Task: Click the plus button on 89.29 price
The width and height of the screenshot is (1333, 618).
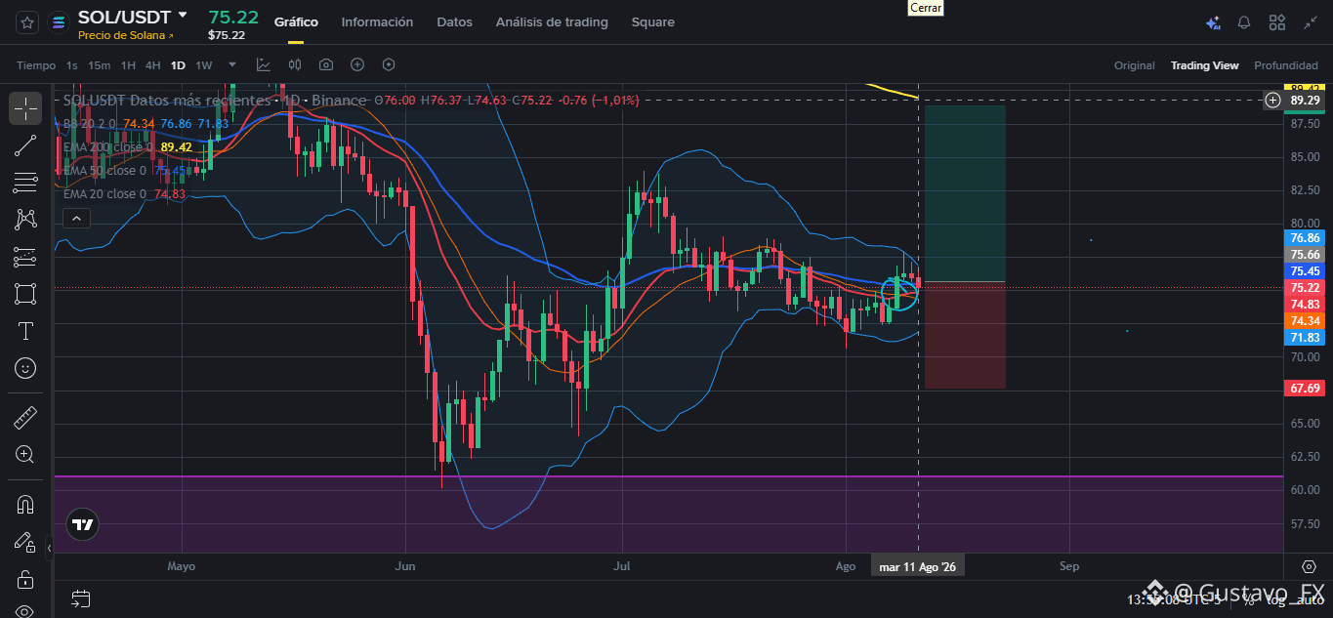Action: pyautogui.click(x=1272, y=100)
